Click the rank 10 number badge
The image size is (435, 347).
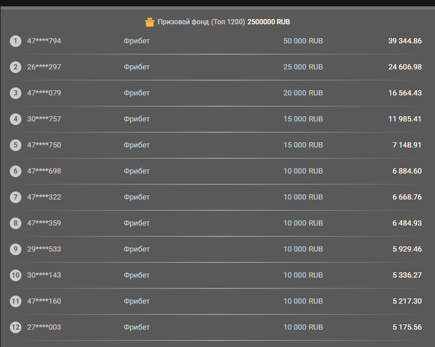[x=16, y=275]
